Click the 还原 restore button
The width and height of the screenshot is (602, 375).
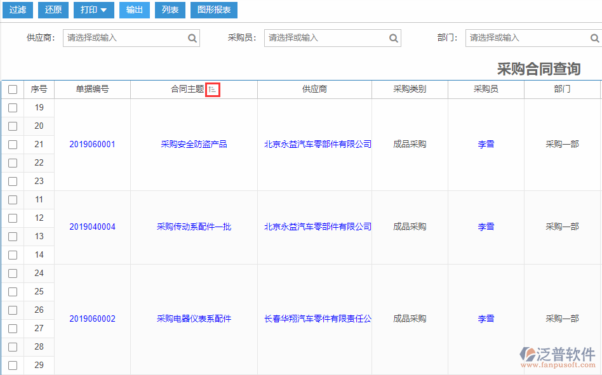53,10
